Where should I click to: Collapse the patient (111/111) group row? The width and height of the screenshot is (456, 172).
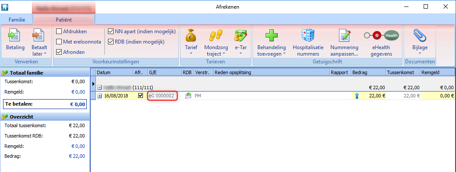tap(99, 87)
